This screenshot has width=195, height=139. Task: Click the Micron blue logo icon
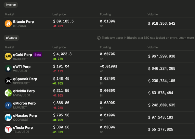[x=8, y=105]
